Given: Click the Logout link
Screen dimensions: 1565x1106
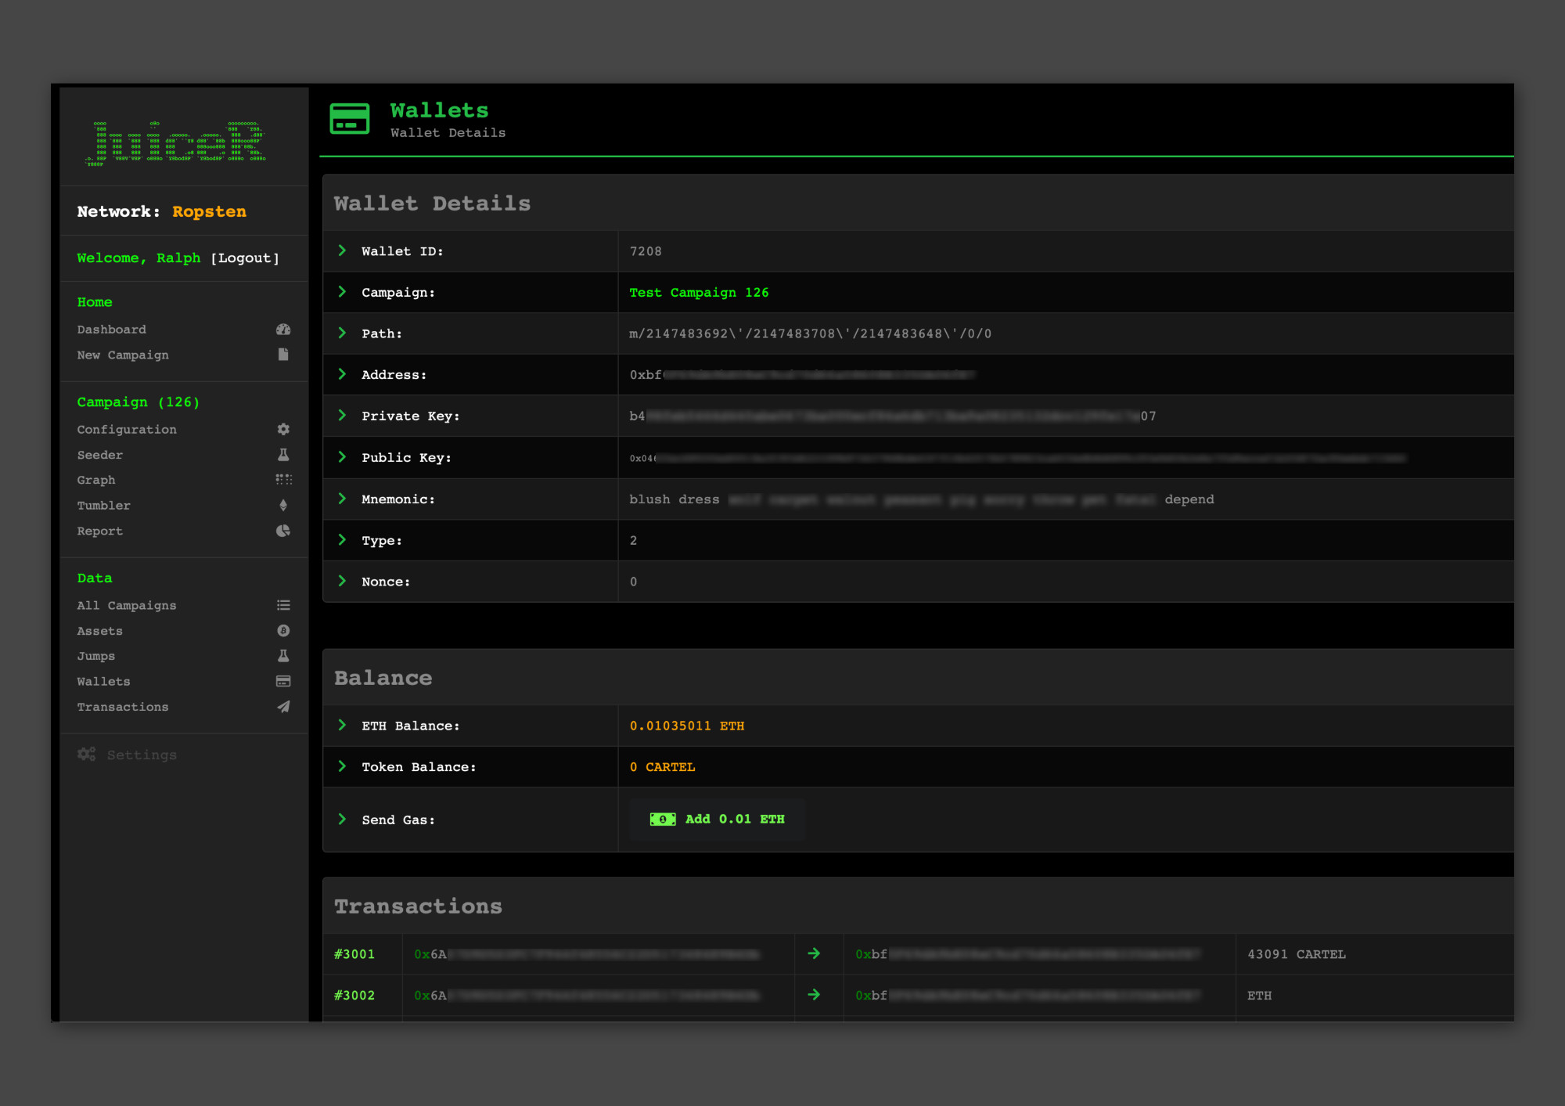Looking at the screenshot, I should click(245, 258).
